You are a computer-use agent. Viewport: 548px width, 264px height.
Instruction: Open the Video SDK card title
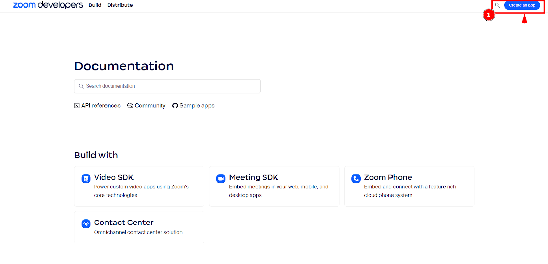114,177
